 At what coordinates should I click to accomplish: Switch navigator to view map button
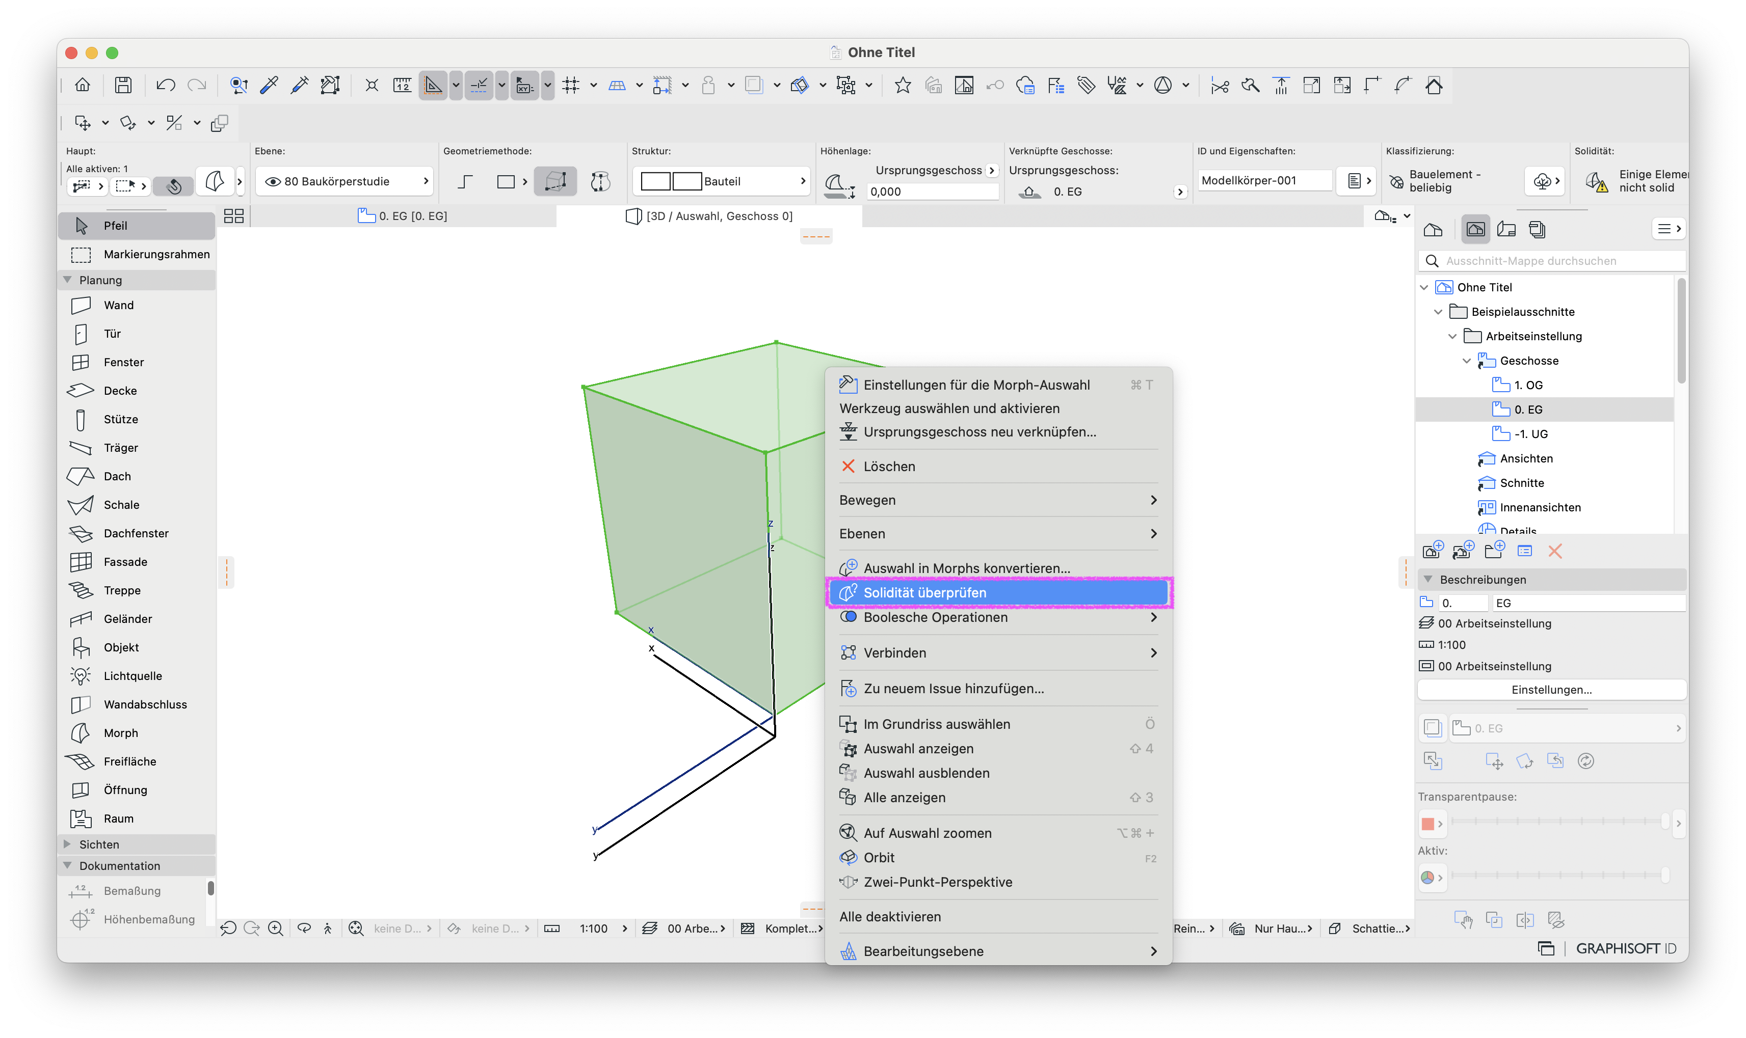click(1476, 229)
